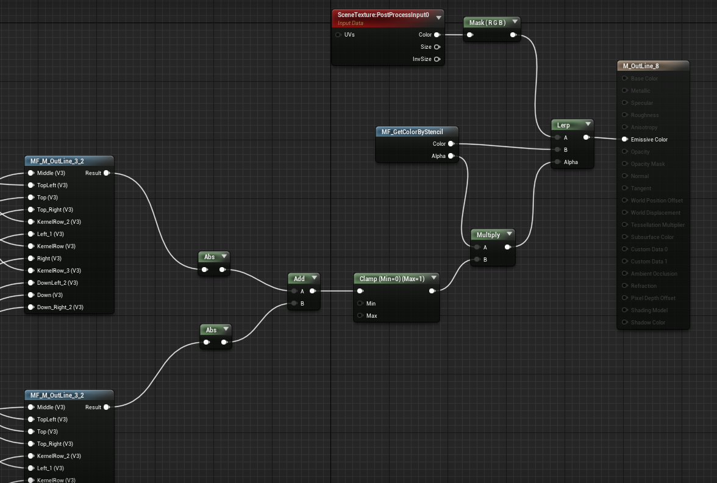The image size is (717, 483).
Task: Click the Color output pin of the SceneTexture node
Action: coord(437,35)
